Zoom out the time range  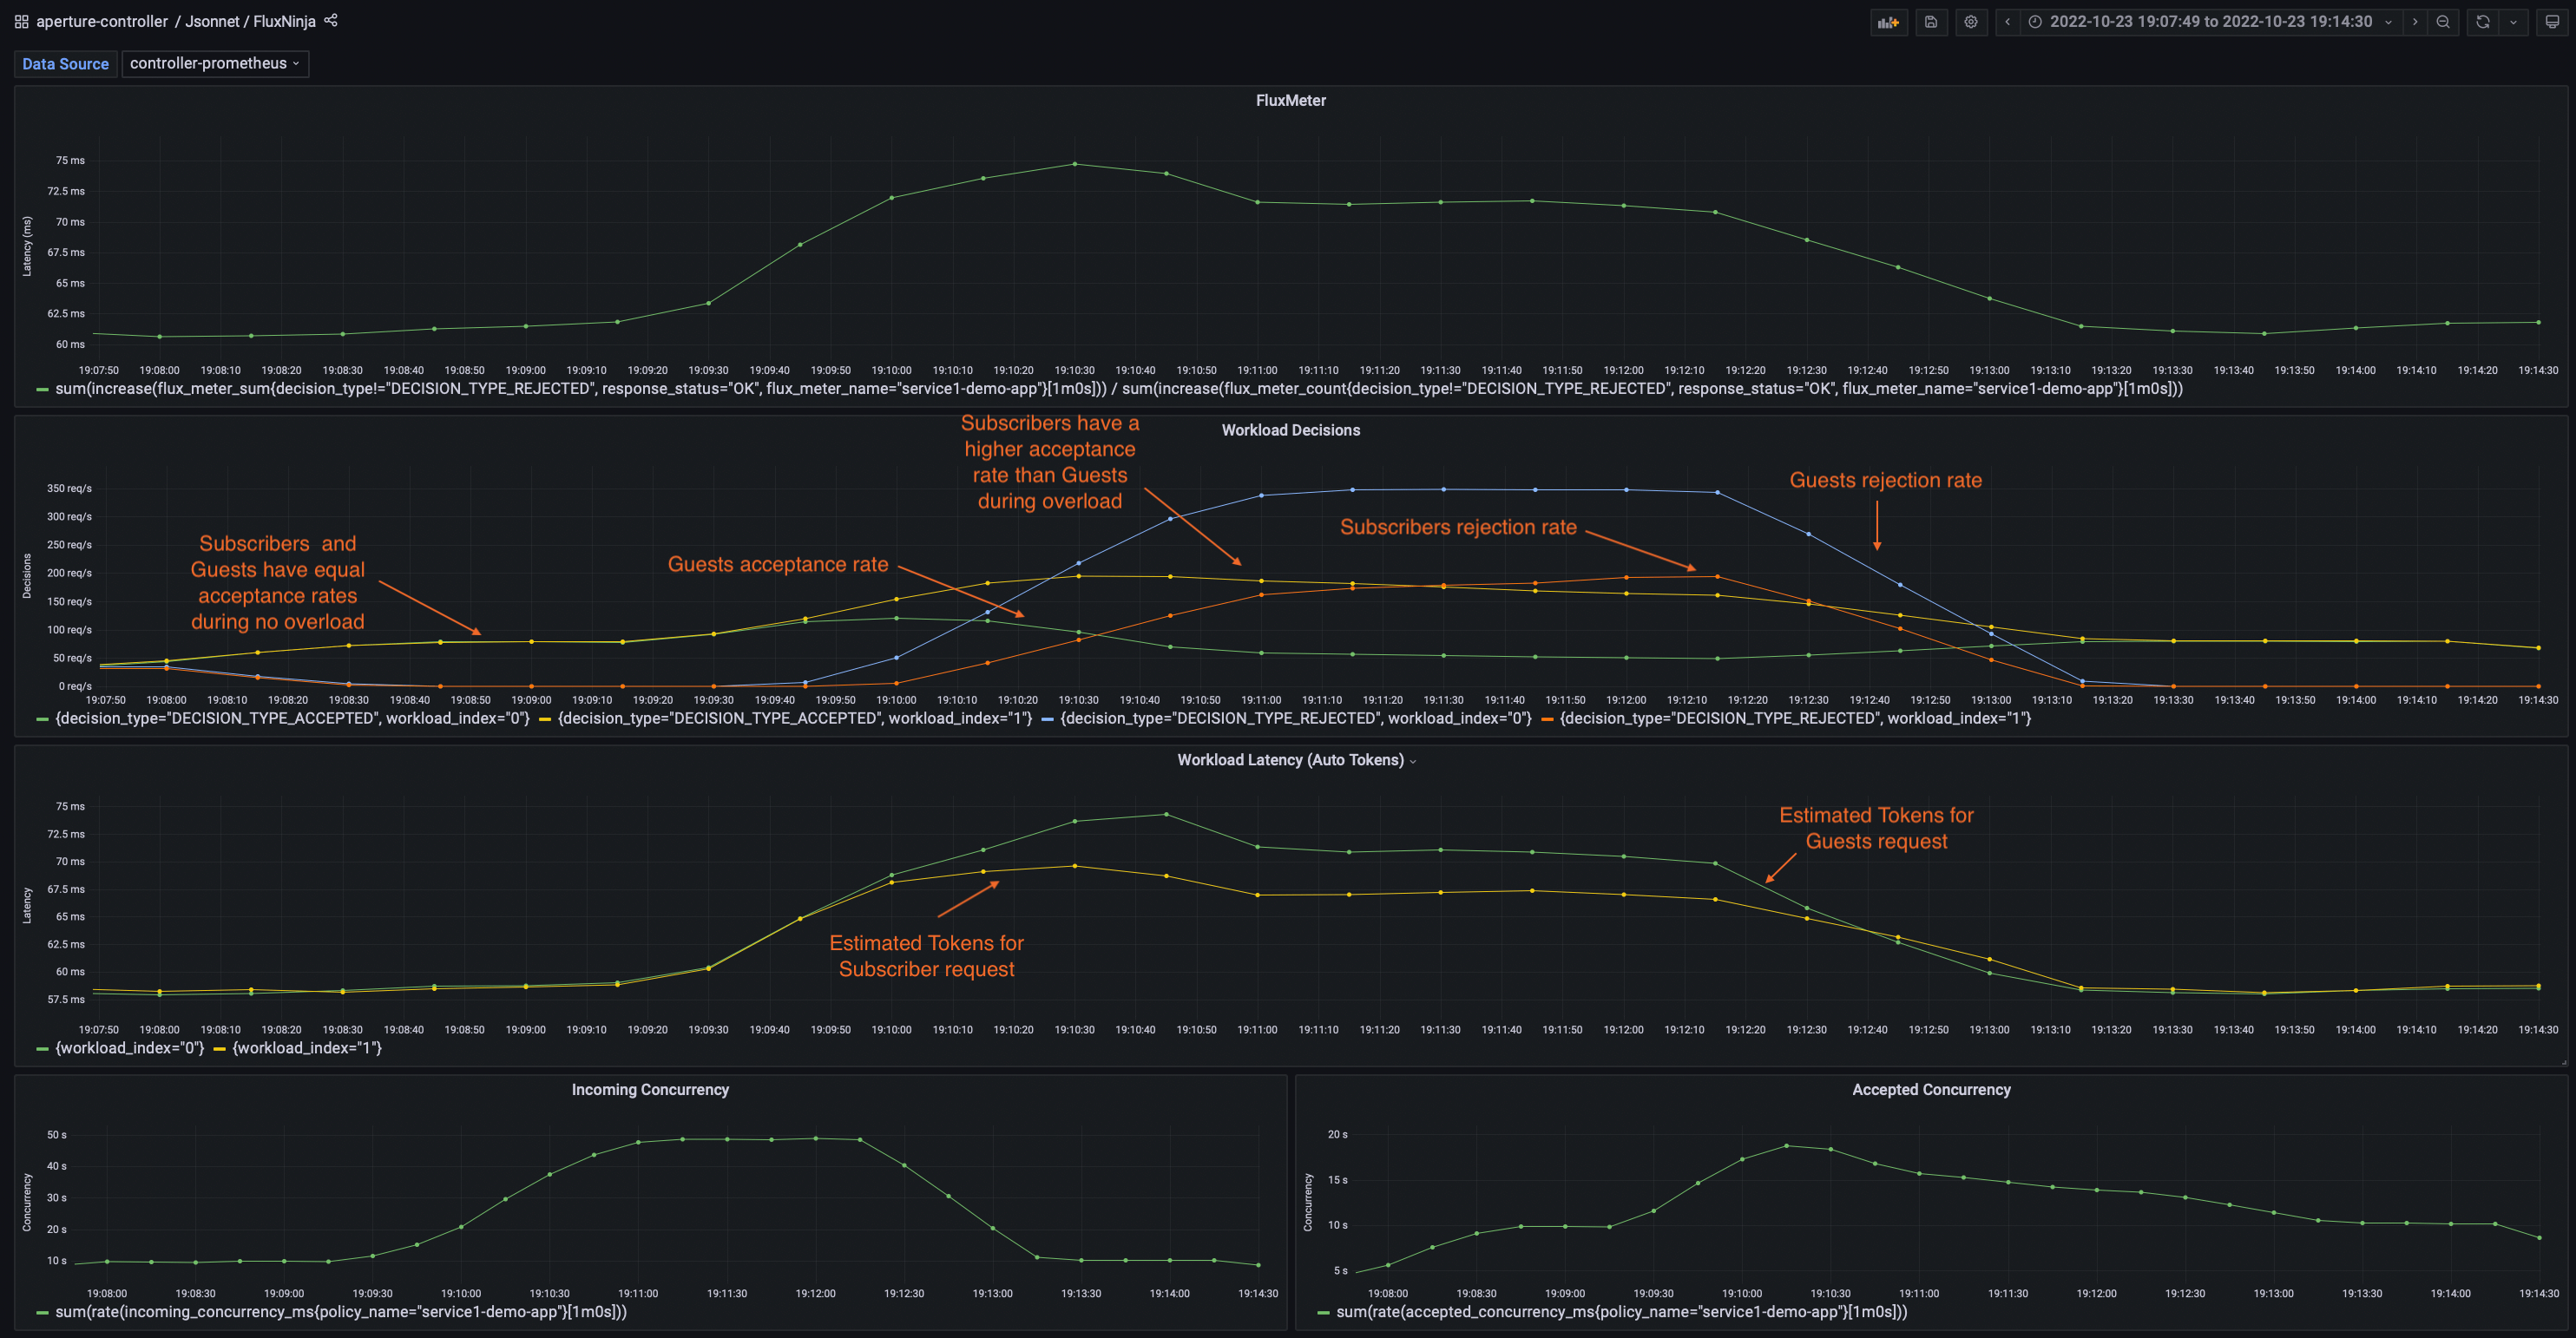(x=2443, y=22)
